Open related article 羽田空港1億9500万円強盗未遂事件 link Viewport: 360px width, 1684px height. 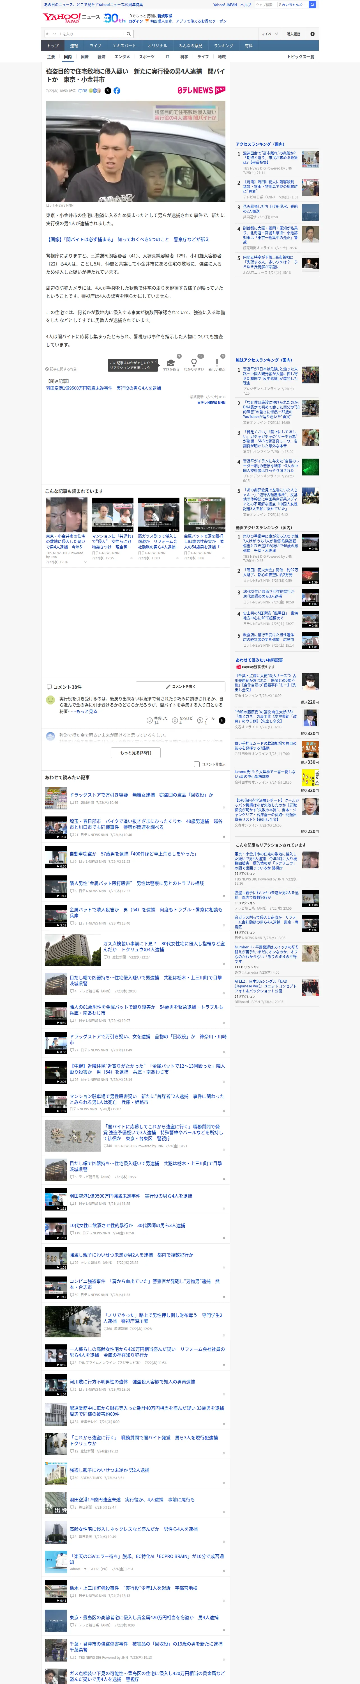103,388
